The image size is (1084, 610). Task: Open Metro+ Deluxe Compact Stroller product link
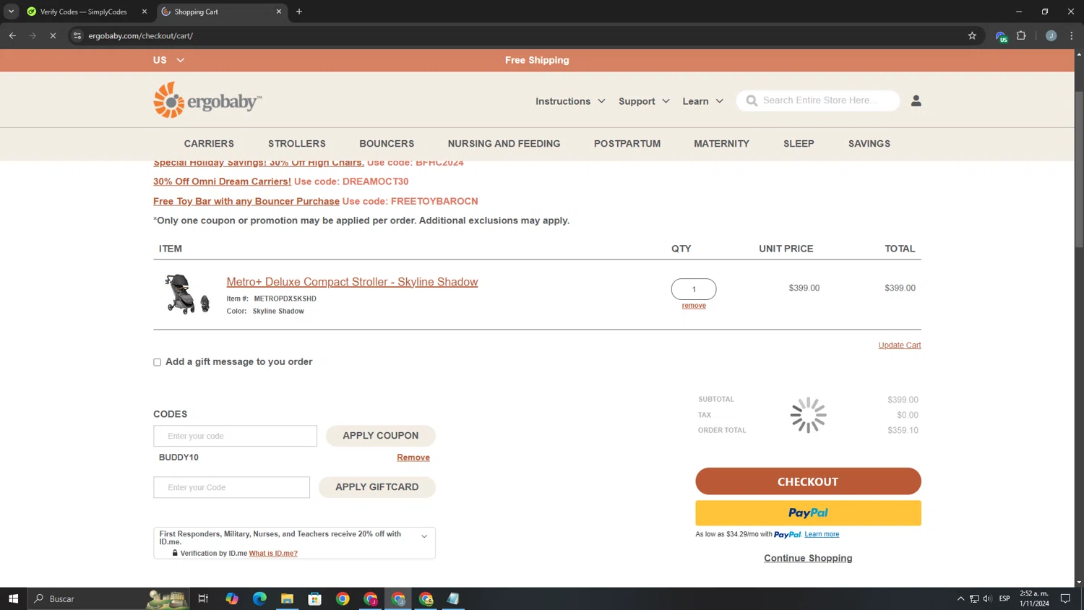pos(352,282)
